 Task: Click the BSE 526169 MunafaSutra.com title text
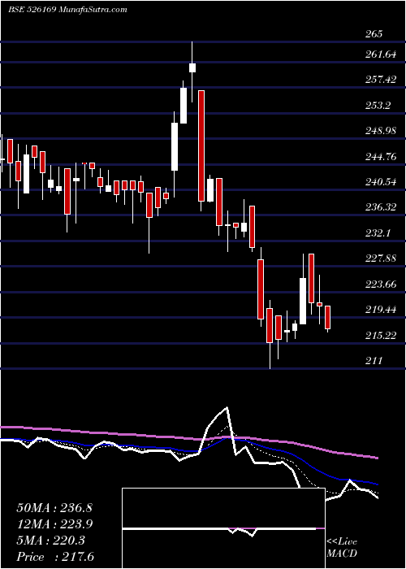(x=67, y=10)
